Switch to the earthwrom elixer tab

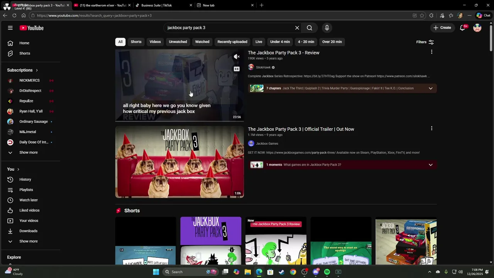pos(102,5)
